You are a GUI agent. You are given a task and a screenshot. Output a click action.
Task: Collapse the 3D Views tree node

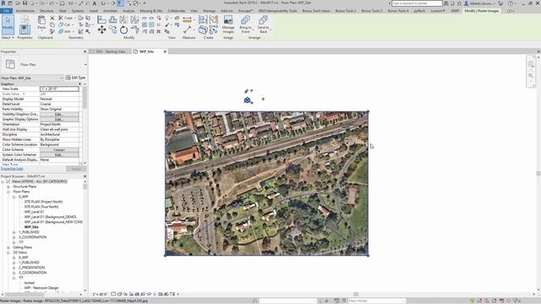pyautogui.click(x=8, y=252)
